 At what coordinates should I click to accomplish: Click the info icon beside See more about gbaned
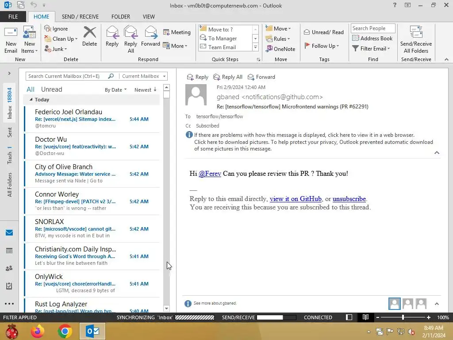pyautogui.click(x=188, y=303)
